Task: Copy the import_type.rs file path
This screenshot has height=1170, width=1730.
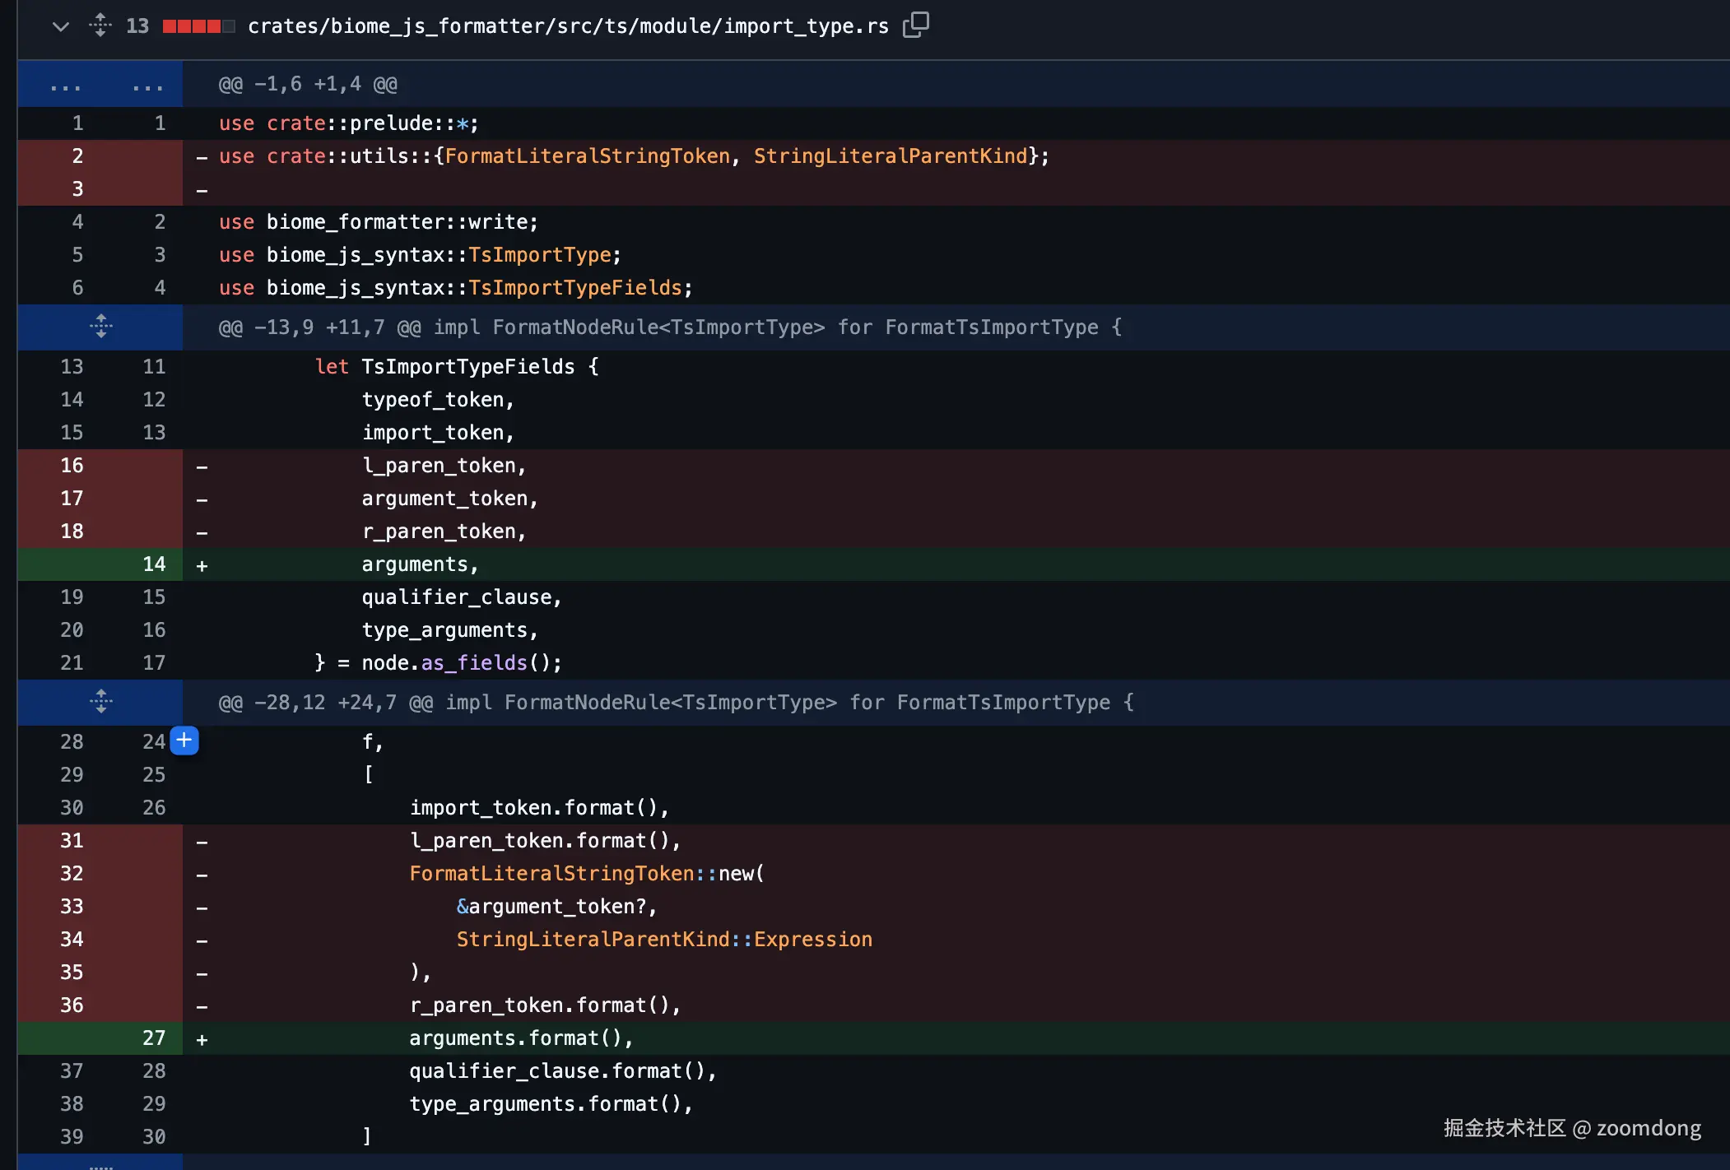Action: pos(915,26)
